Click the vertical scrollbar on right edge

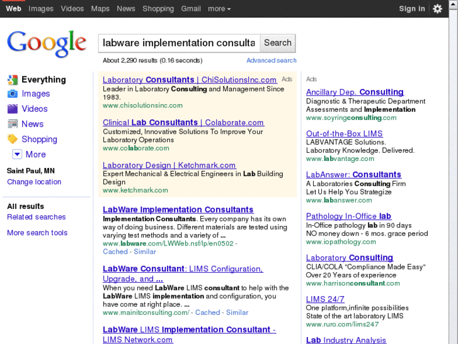pyautogui.click(x=454, y=173)
